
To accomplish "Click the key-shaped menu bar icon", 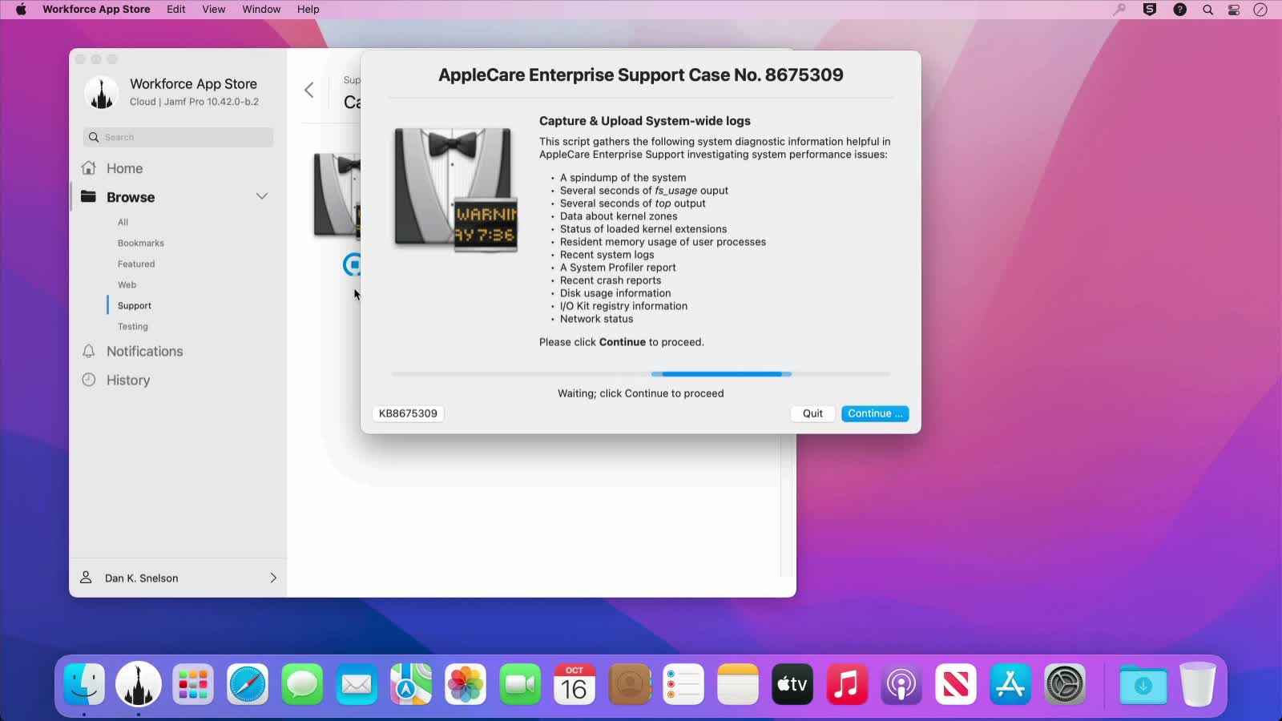I will point(1119,10).
